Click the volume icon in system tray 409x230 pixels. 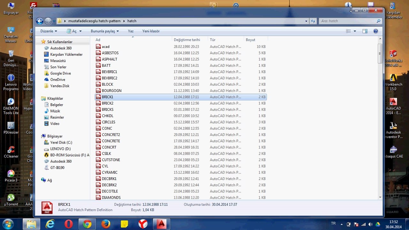[370, 224]
